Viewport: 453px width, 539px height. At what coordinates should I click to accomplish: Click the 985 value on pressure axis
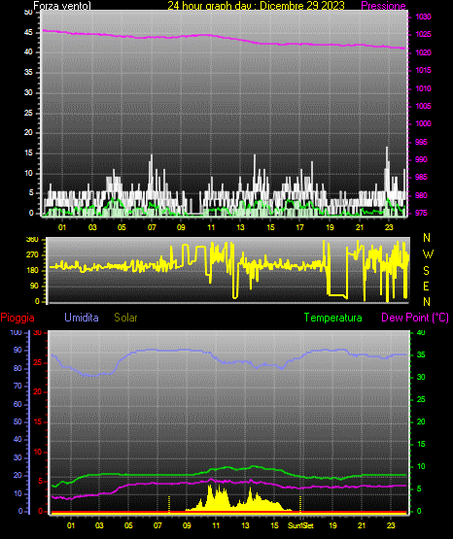[421, 177]
